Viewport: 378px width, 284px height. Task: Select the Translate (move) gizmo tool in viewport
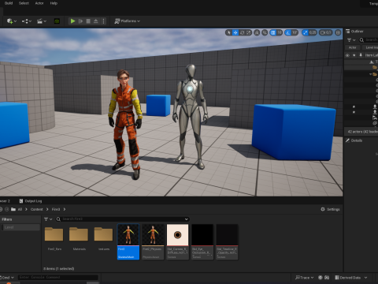235,32
